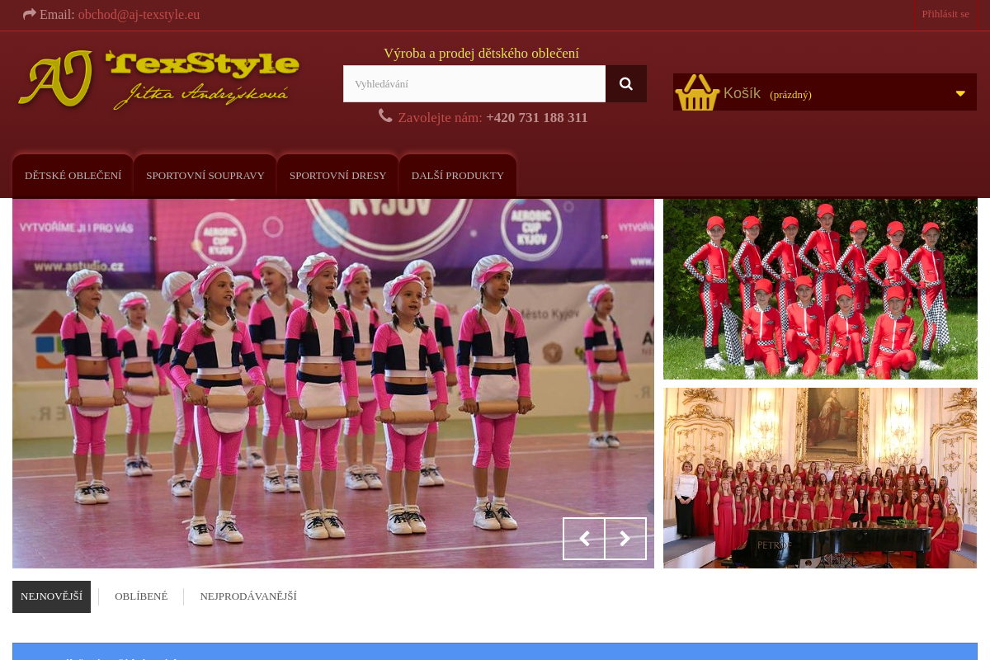The image size is (990, 660).
Task: Open the Dětské oblečení menu
Action: point(73,176)
